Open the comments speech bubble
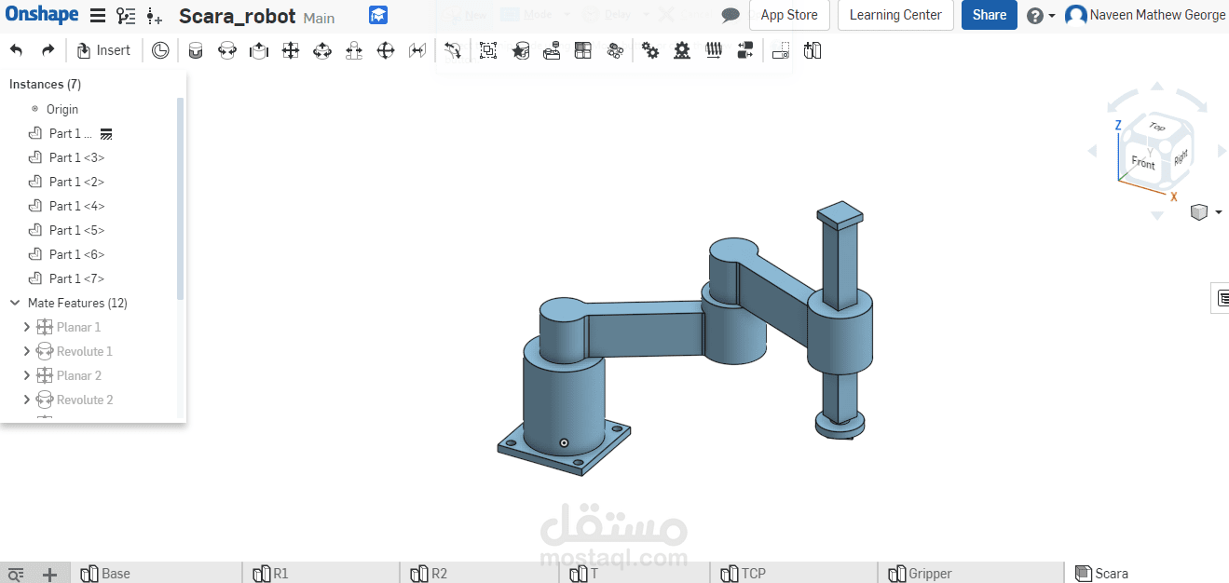 click(x=731, y=15)
